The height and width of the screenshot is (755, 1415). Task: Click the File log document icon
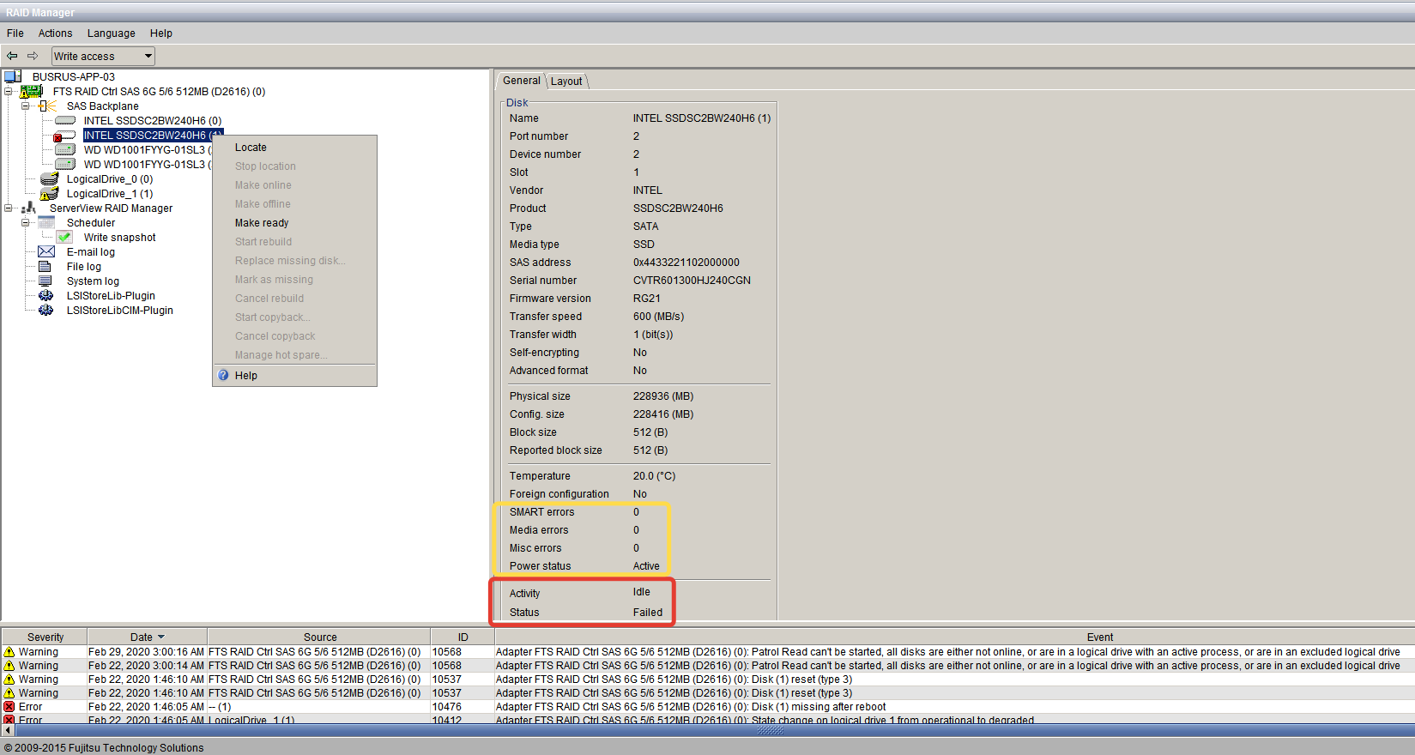[45, 267]
